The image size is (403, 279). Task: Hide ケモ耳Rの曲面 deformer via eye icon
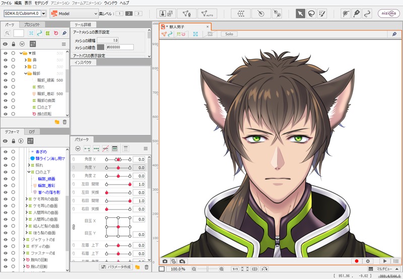[x=6, y=199]
